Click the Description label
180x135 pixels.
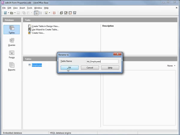[108, 26]
